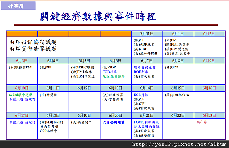
Task: Click (歐)GDP under 6月6日
Action: (x=109, y=67)
